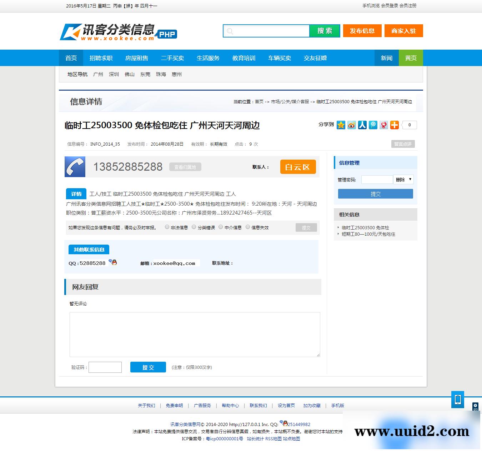Type in the 验证码 verification field
This screenshot has width=482, height=451.
[105, 367]
